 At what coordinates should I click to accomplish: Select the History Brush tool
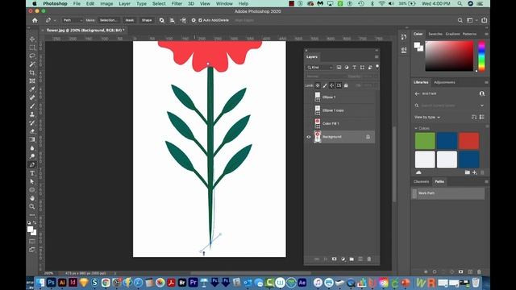coord(32,122)
